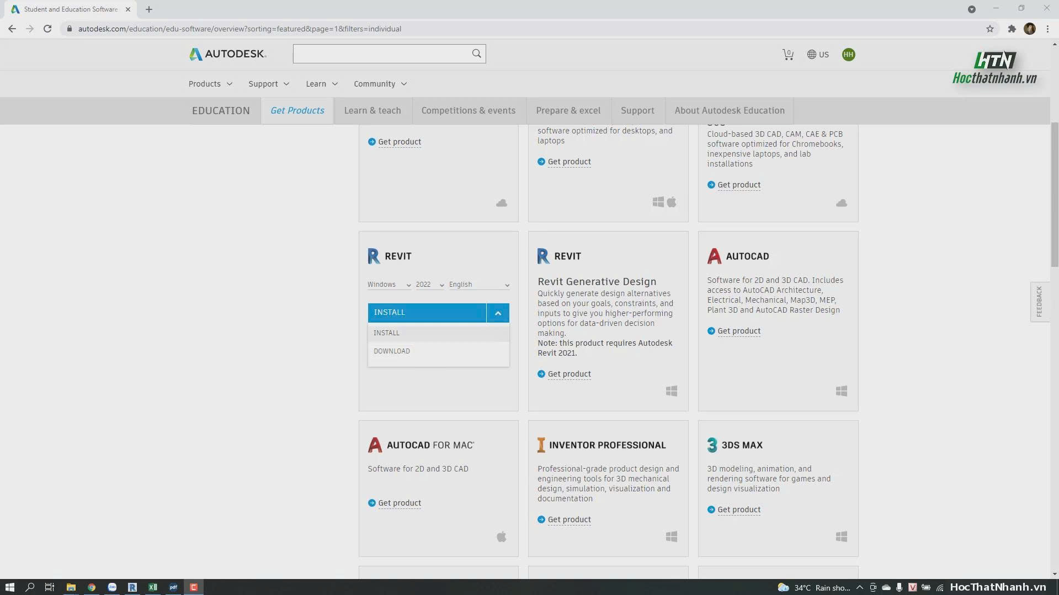Click Get product under 3ds Max
The width and height of the screenshot is (1059, 595).
[739, 510]
